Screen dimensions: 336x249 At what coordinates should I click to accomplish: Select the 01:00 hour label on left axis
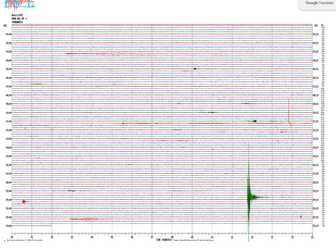tap(8, 34)
